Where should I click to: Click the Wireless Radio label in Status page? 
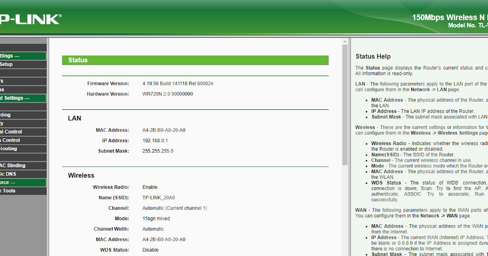coord(111,187)
